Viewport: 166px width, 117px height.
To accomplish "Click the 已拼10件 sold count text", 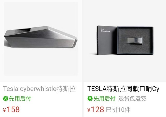I will coord(118,110).
